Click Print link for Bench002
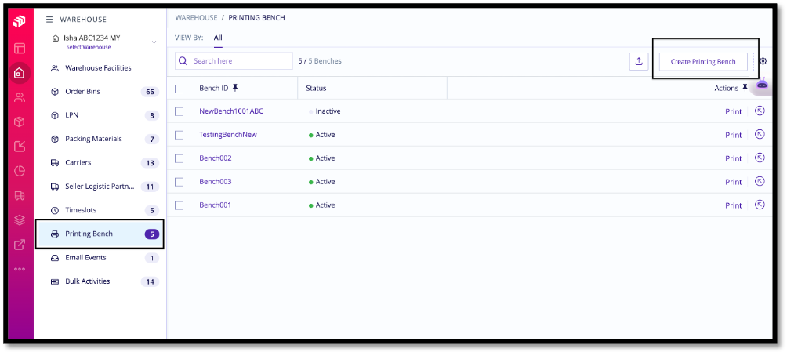787x352 pixels. click(x=733, y=158)
